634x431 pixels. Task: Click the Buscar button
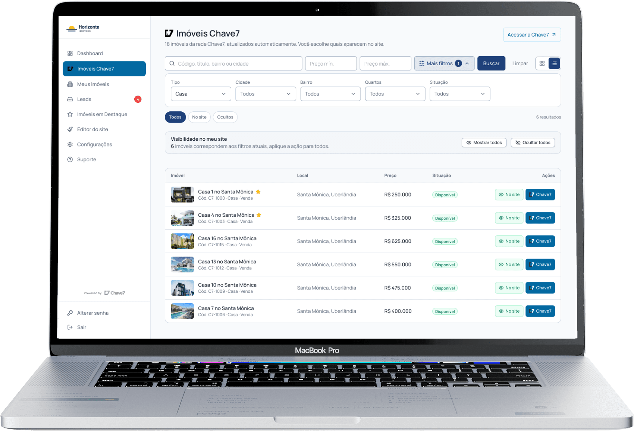491,63
